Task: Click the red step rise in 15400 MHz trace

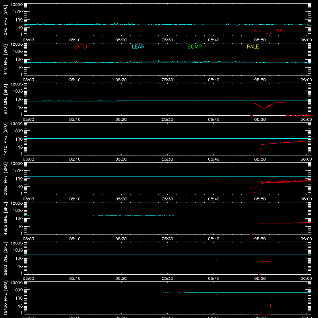Action: [x=271, y=305]
